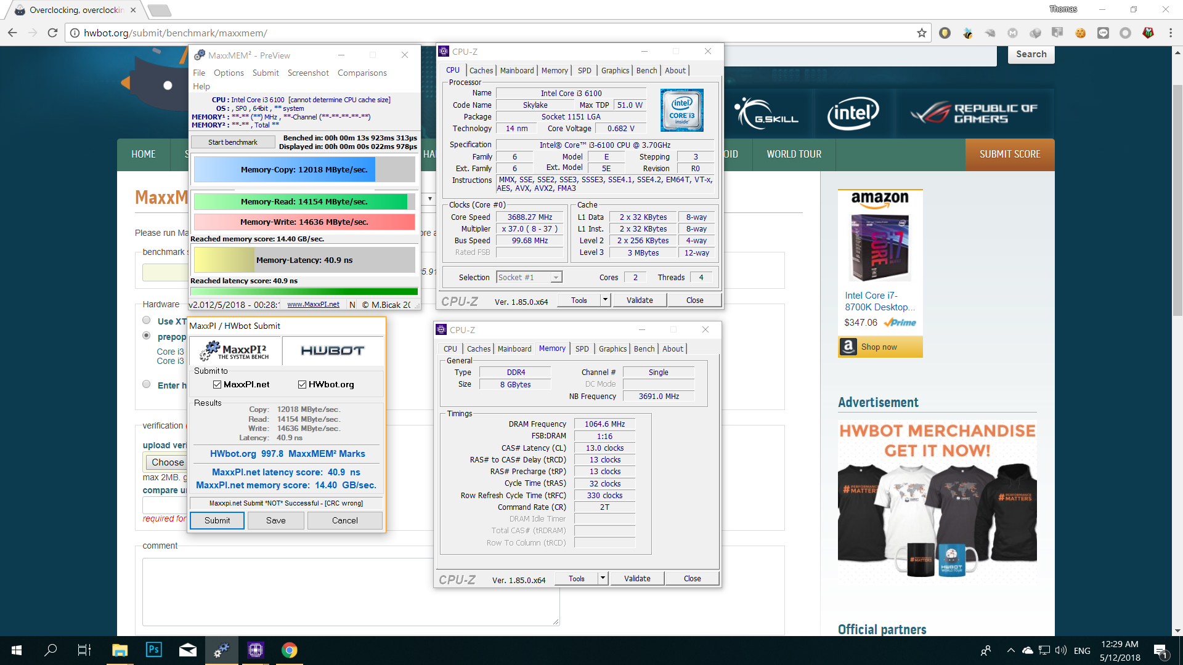Click the browser back arrow
This screenshot has width=1183, height=665.
pyautogui.click(x=12, y=33)
